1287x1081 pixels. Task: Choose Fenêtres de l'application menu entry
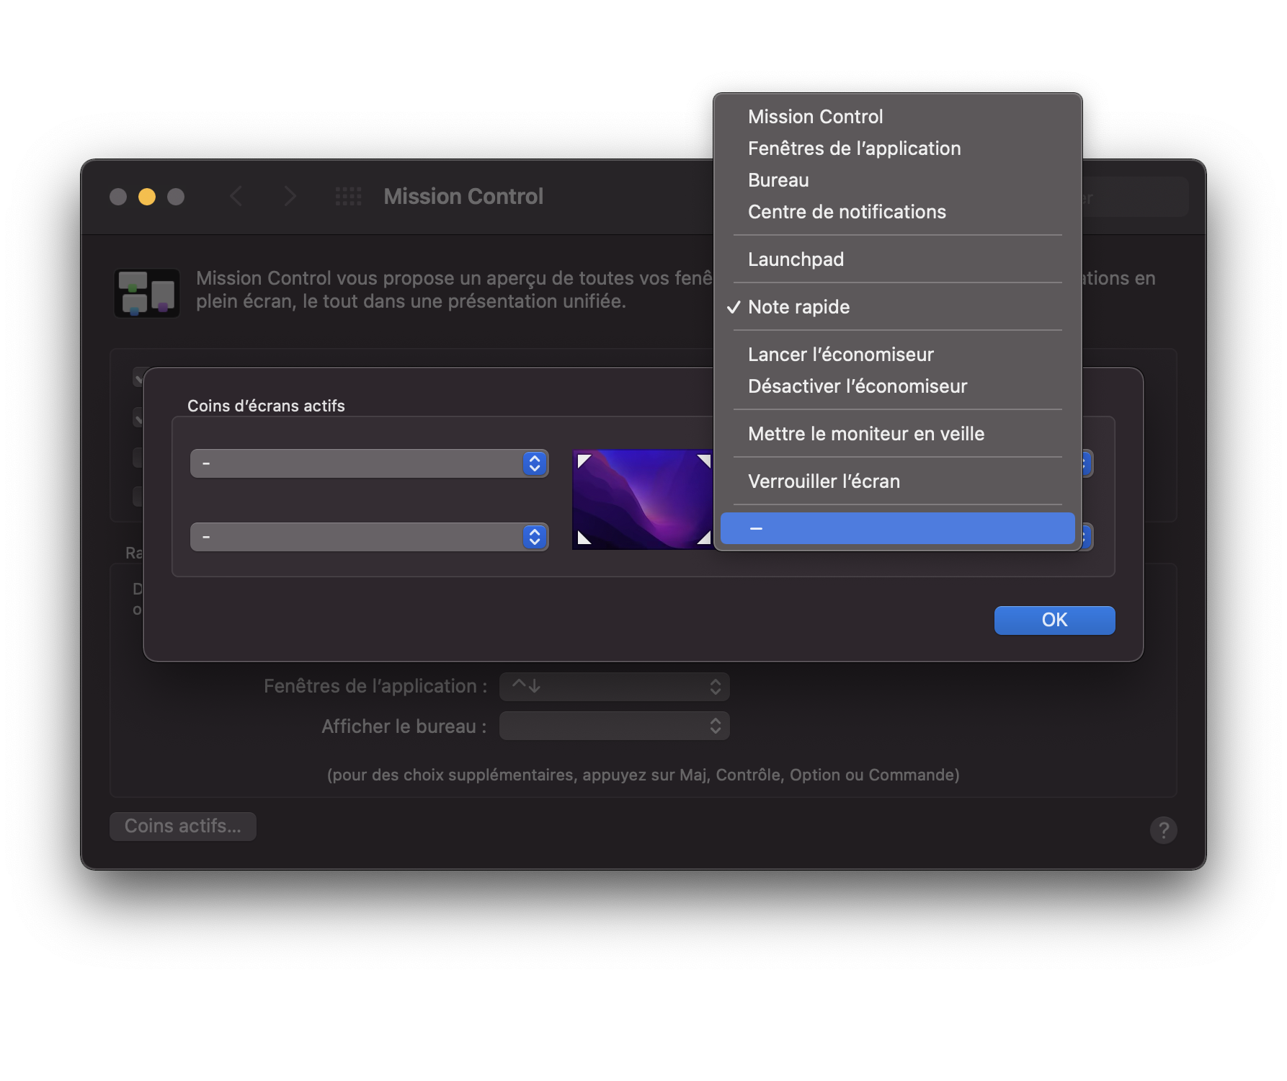(x=897, y=148)
